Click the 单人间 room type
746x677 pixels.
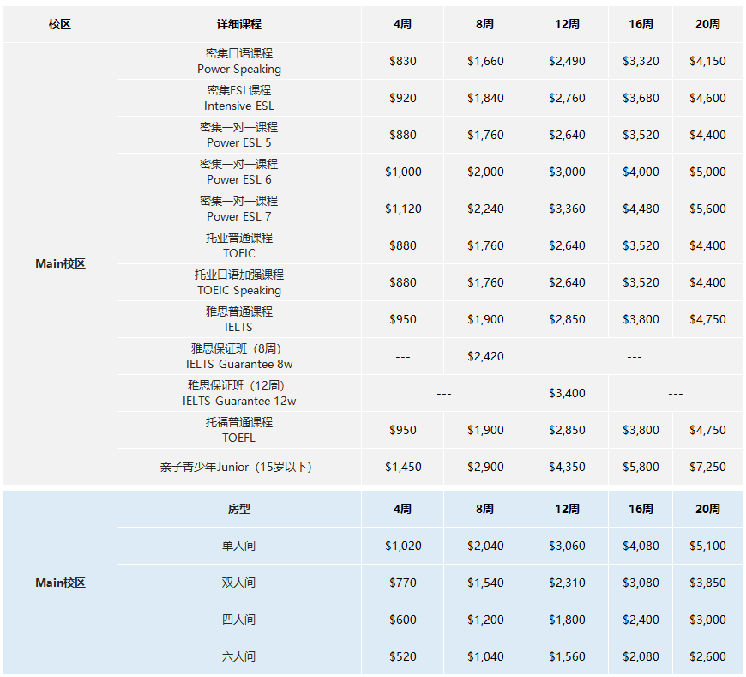[x=239, y=546]
